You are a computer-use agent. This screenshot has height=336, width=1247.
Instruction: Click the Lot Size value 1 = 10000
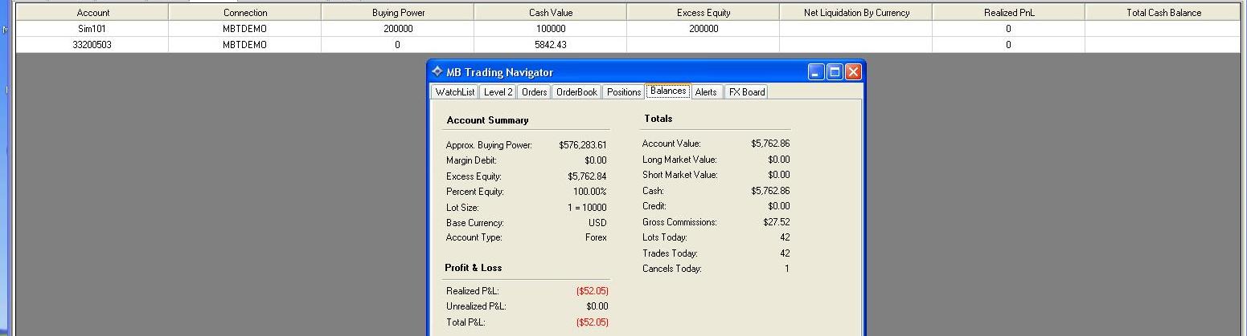coord(587,208)
